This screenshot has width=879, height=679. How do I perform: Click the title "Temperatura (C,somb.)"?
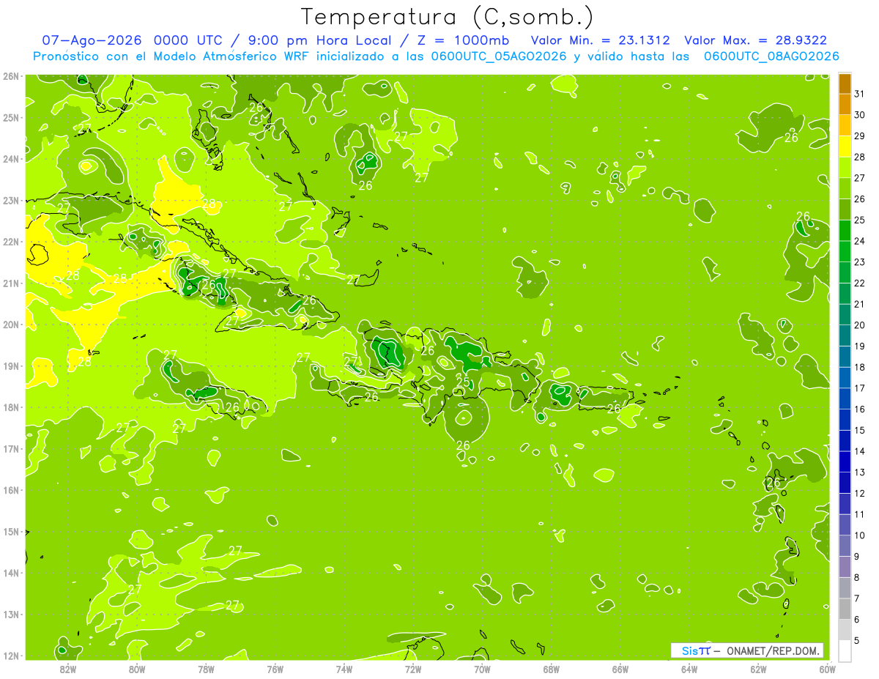(447, 17)
